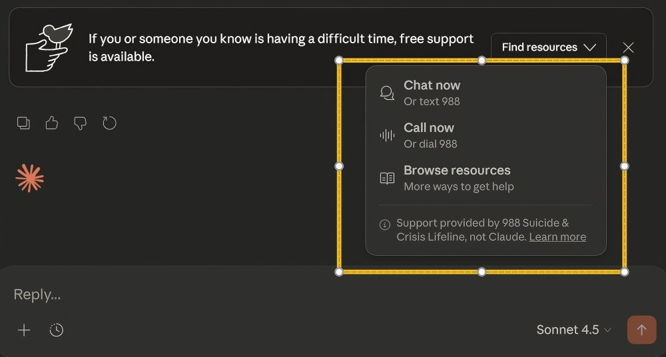Click the top-left selection handle of yellow box
666x357 pixels.
(339, 61)
